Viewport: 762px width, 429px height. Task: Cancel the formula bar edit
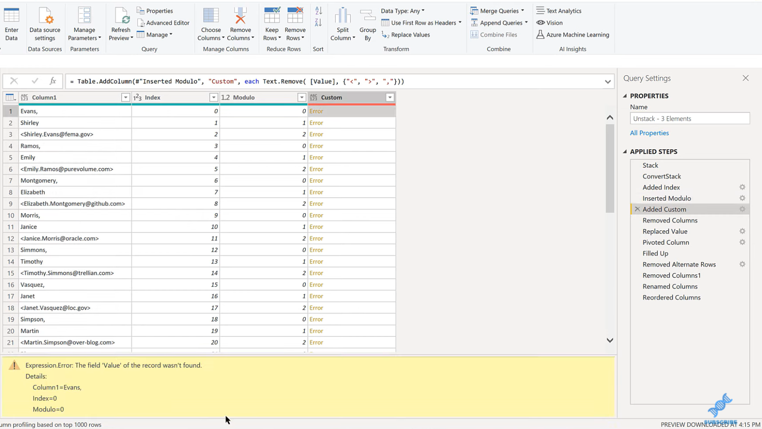[x=14, y=81]
